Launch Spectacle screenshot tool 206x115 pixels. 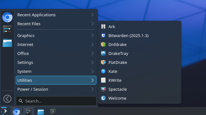(x=140, y=89)
